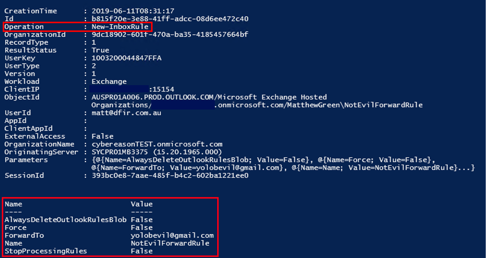Click OrganizationName cybereasonTEST.onmicrosoft.com
This screenshot has height=258, width=486.
point(157,144)
